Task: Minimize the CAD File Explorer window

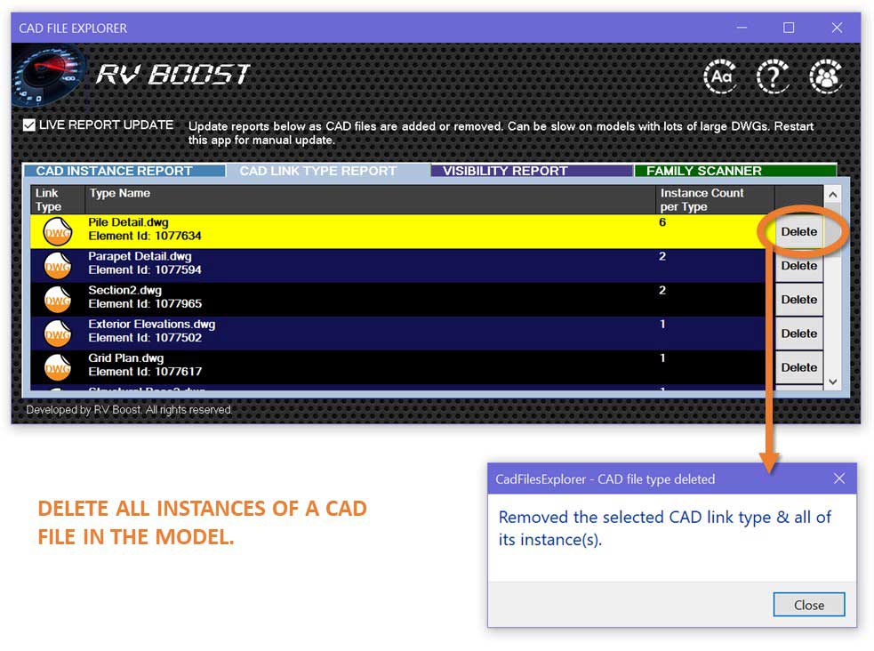Action: pos(742,28)
